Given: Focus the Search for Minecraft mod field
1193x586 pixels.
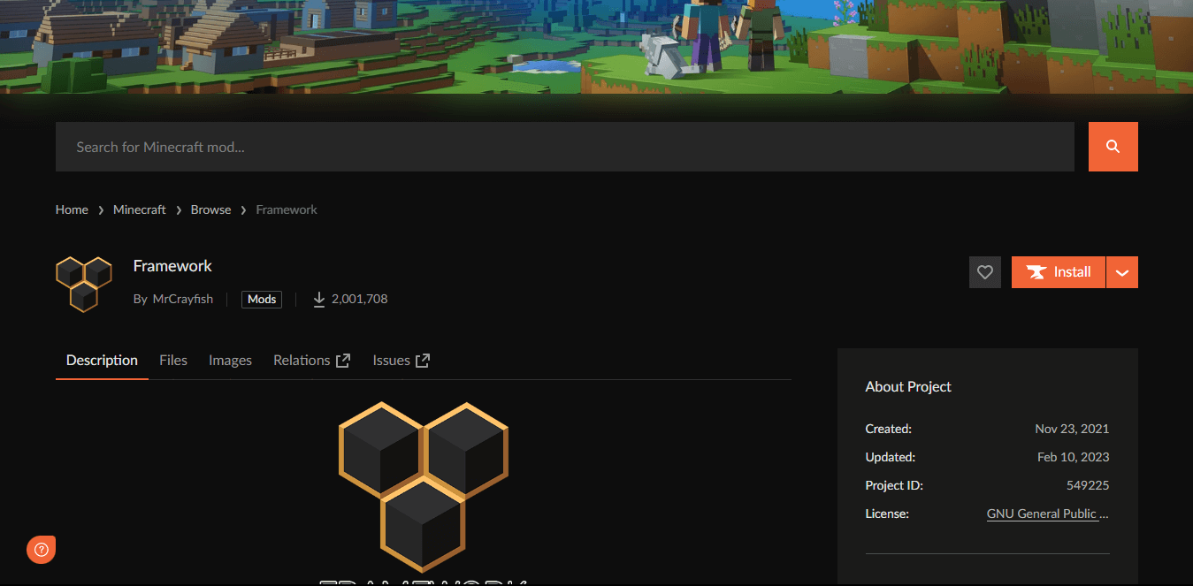Looking at the screenshot, I should click(x=565, y=147).
